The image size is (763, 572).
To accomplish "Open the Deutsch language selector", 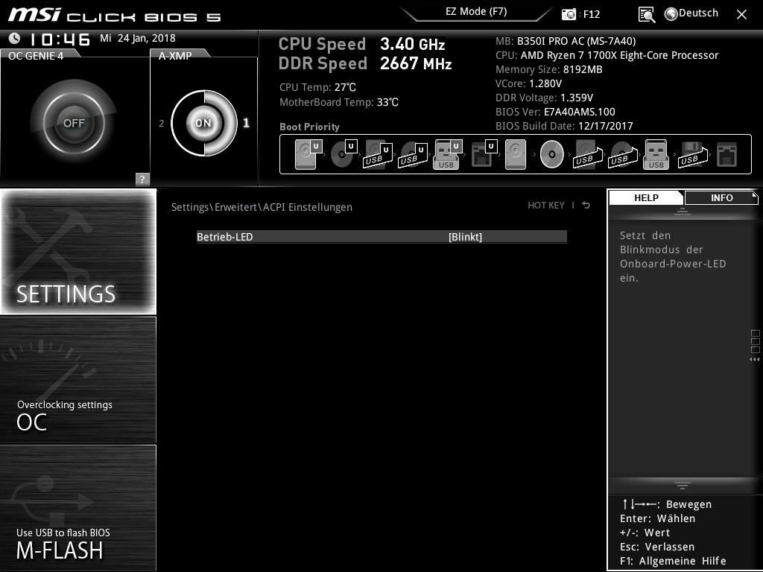I will [698, 13].
